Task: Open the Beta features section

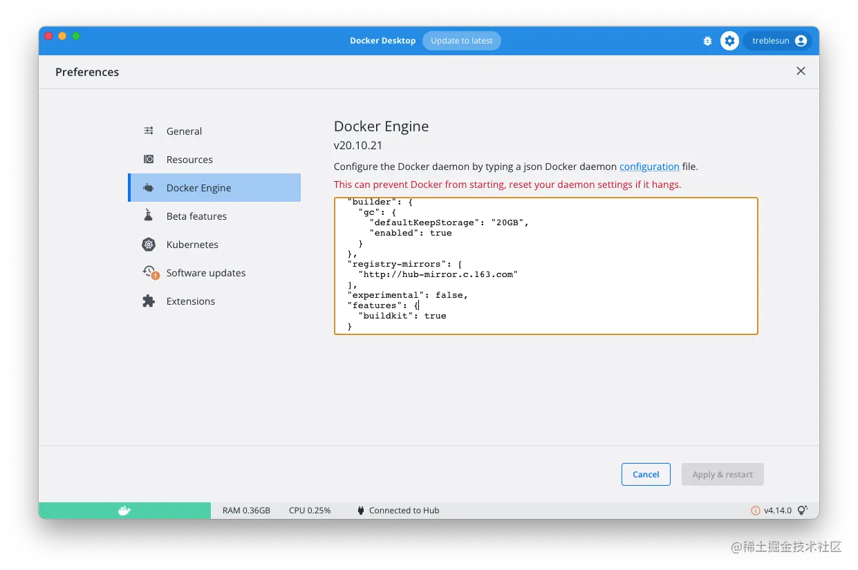Action: [x=214, y=216]
